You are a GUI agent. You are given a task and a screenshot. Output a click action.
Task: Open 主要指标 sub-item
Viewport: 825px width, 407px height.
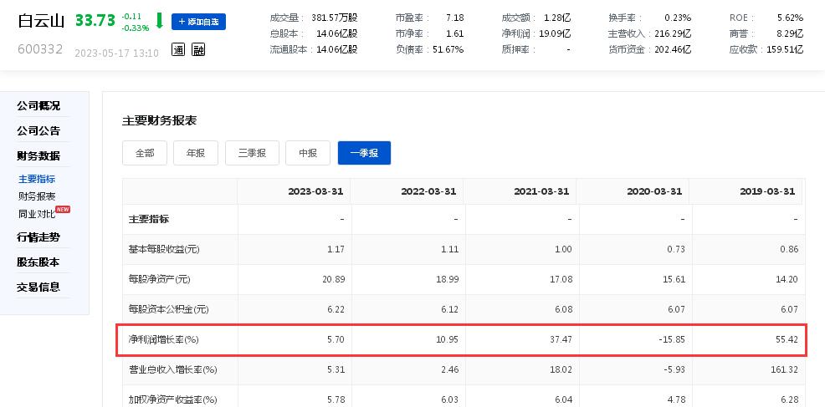pos(37,180)
